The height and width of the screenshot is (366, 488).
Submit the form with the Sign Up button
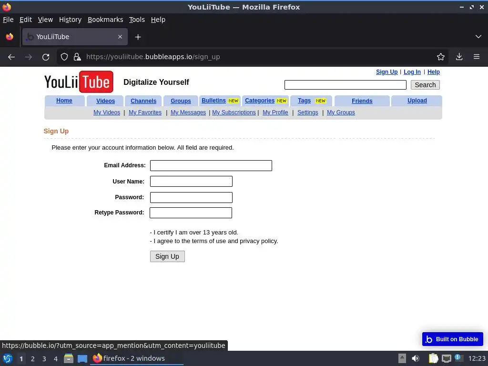(x=167, y=256)
